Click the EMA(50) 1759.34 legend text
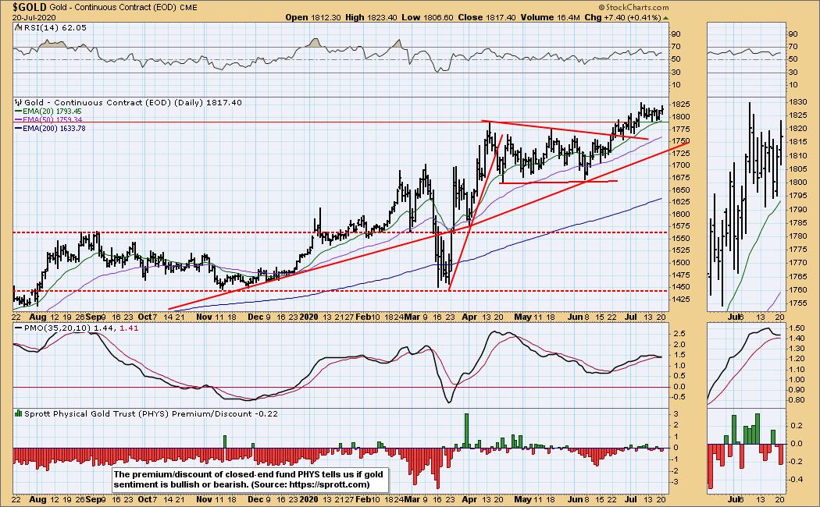This screenshot has height=507, width=820. click(x=52, y=119)
